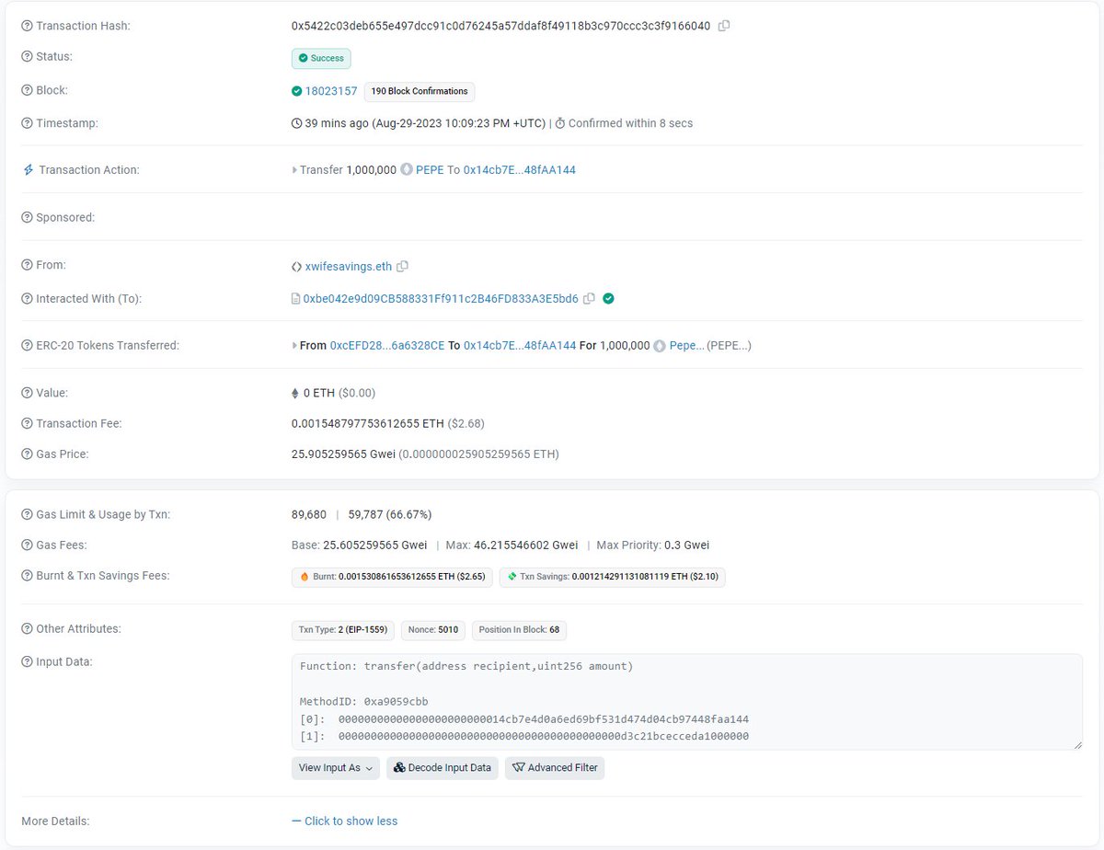Open the Advanced Filter
Viewport: 1104px width, 850px height.
tap(555, 767)
